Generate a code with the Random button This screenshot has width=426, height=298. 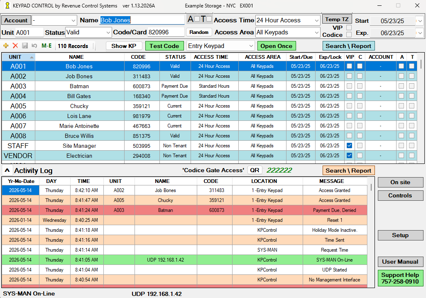tap(199, 32)
